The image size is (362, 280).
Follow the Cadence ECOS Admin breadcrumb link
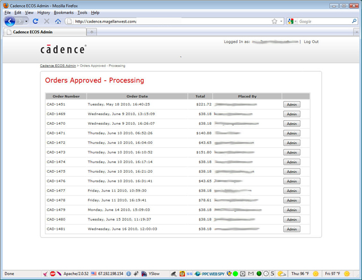click(58, 65)
